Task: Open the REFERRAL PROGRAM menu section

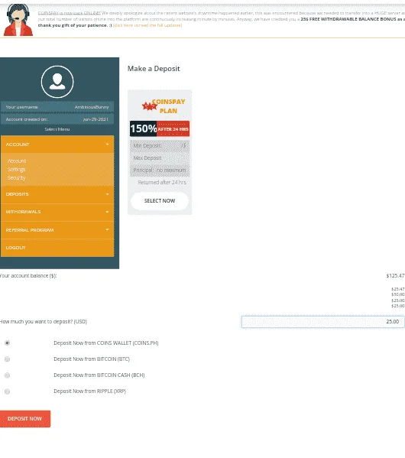Action: pos(57,230)
